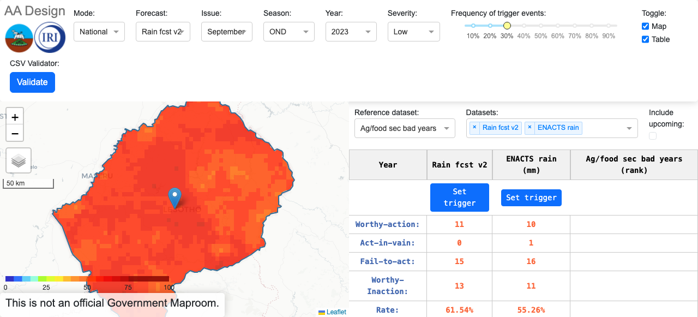
Task: Open the map layers control icon
Action: 19,160
